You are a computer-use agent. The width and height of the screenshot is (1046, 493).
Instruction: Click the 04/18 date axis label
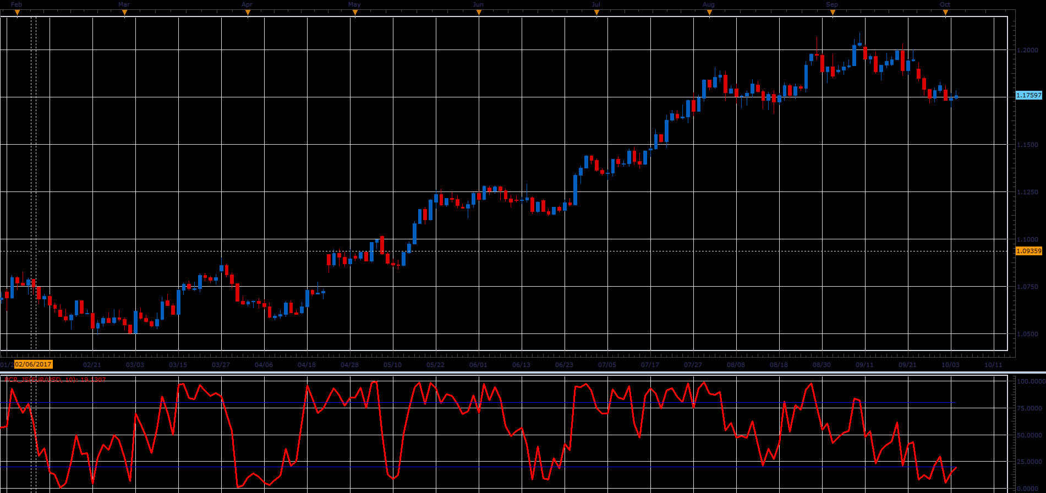(306, 365)
